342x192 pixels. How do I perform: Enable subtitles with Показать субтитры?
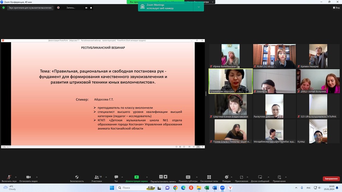(188, 178)
